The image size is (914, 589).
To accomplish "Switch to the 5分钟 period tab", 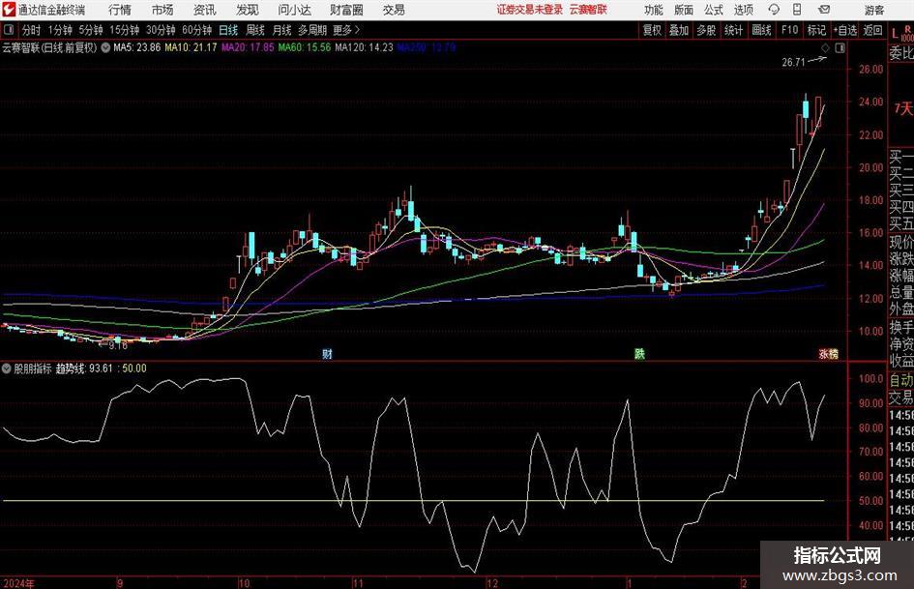I will point(91,30).
